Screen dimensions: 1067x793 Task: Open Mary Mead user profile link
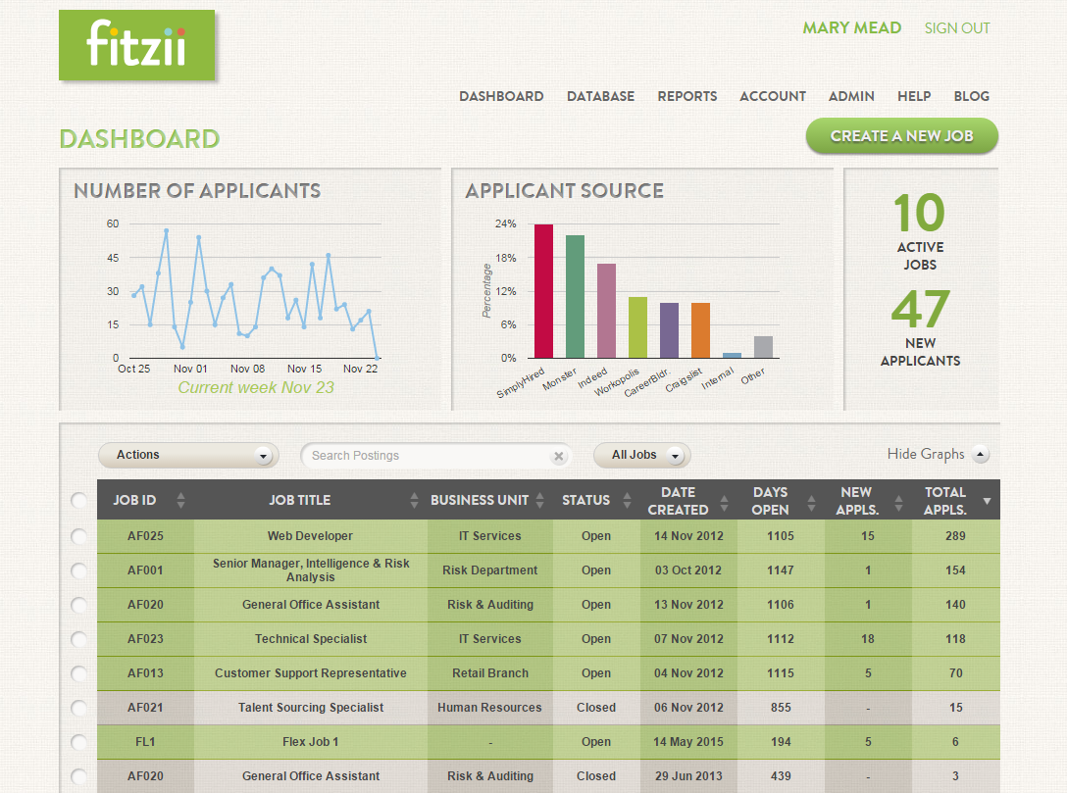click(852, 27)
